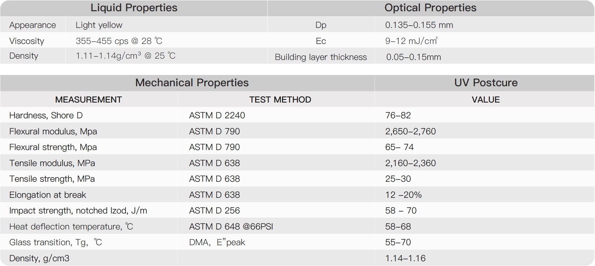Click the Liquid Properties header
595x266 pixels.
[x=134, y=8]
